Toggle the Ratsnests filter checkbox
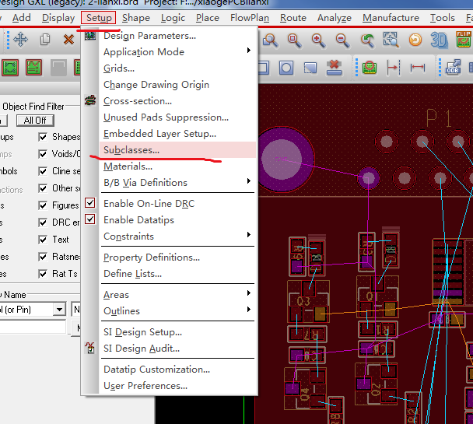Screen dimensions: 473x424 pos(44,257)
